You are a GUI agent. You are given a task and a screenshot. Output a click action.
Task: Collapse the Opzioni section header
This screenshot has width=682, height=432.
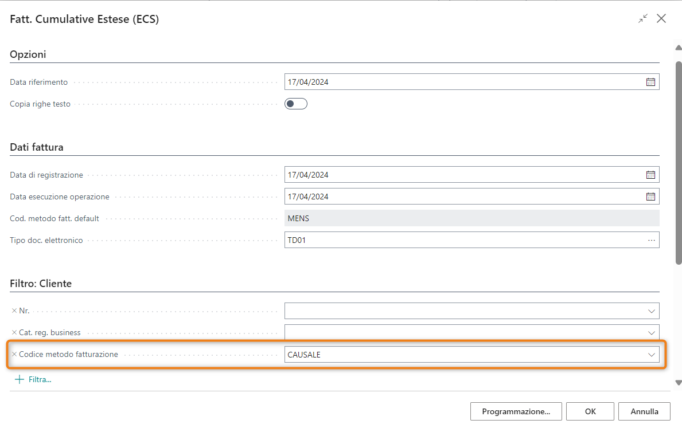pyautogui.click(x=28, y=54)
